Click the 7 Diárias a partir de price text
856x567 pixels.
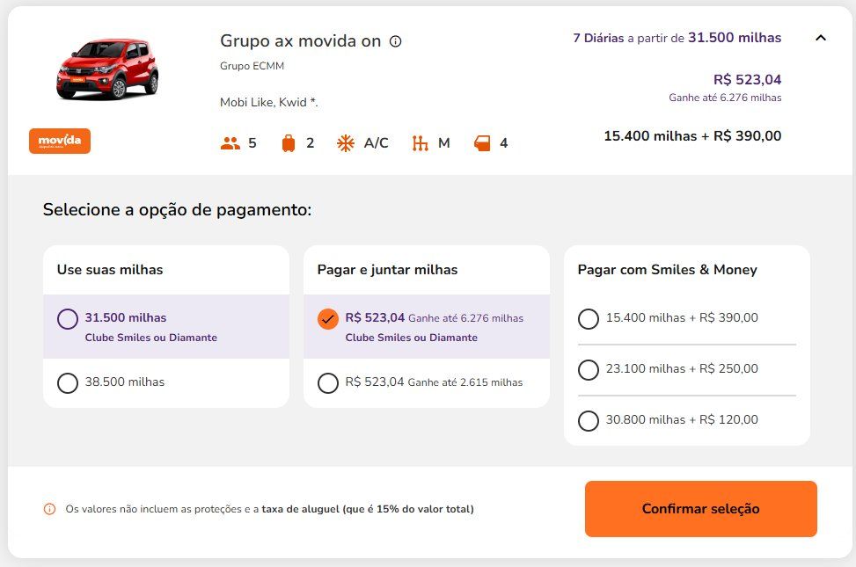pyautogui.click(x=677, y=38)
